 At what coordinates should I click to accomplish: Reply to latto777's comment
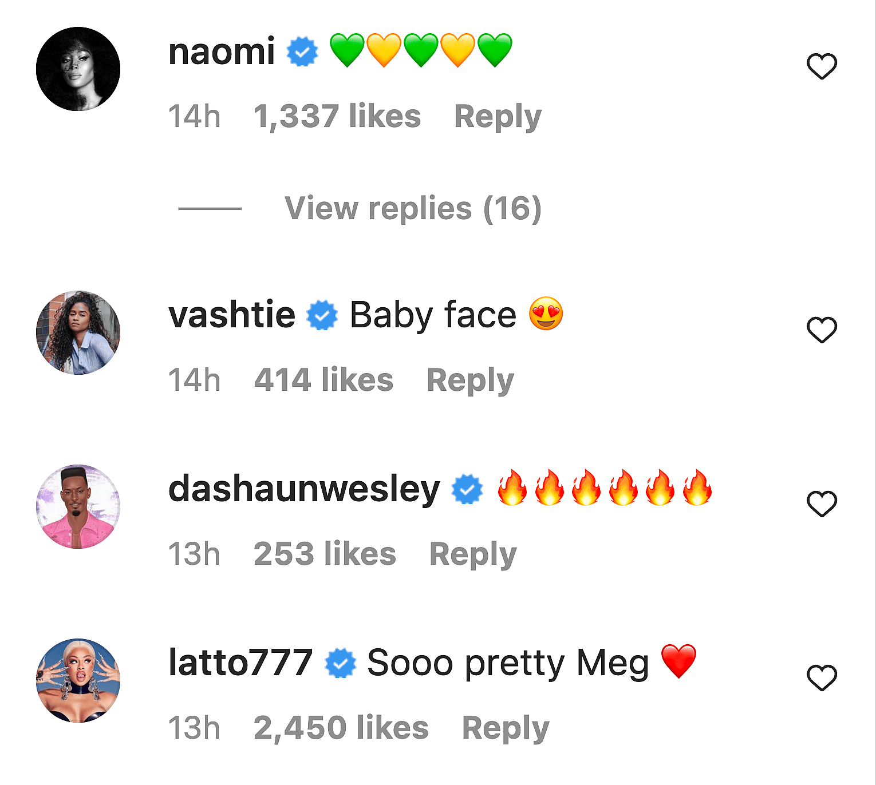point(505,728)
